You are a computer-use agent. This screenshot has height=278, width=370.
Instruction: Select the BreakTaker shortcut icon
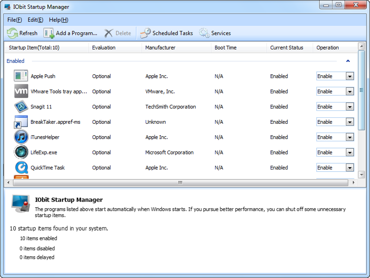coord(21,122)
